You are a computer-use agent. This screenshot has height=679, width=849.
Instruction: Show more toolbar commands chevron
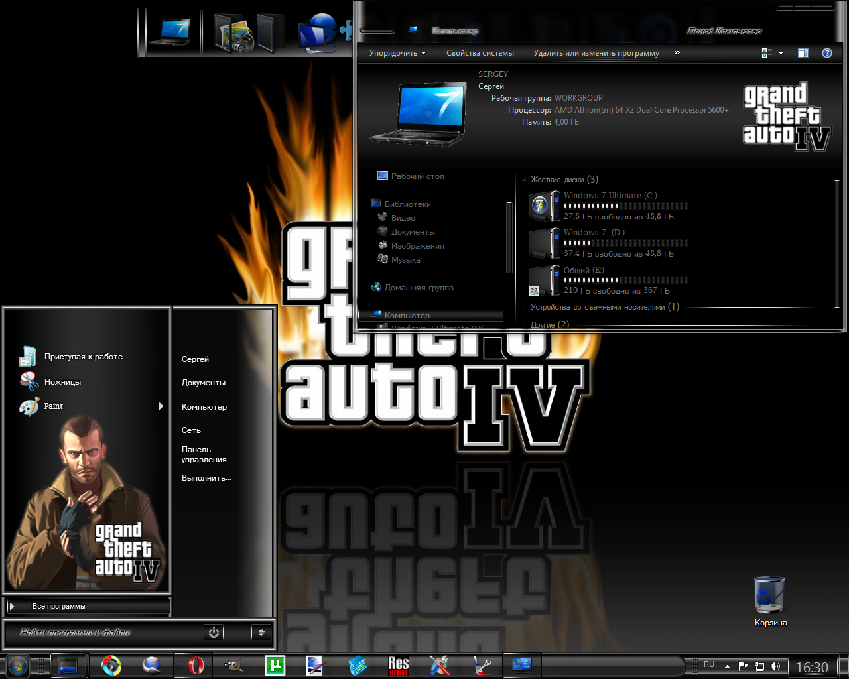click(677, 53)
